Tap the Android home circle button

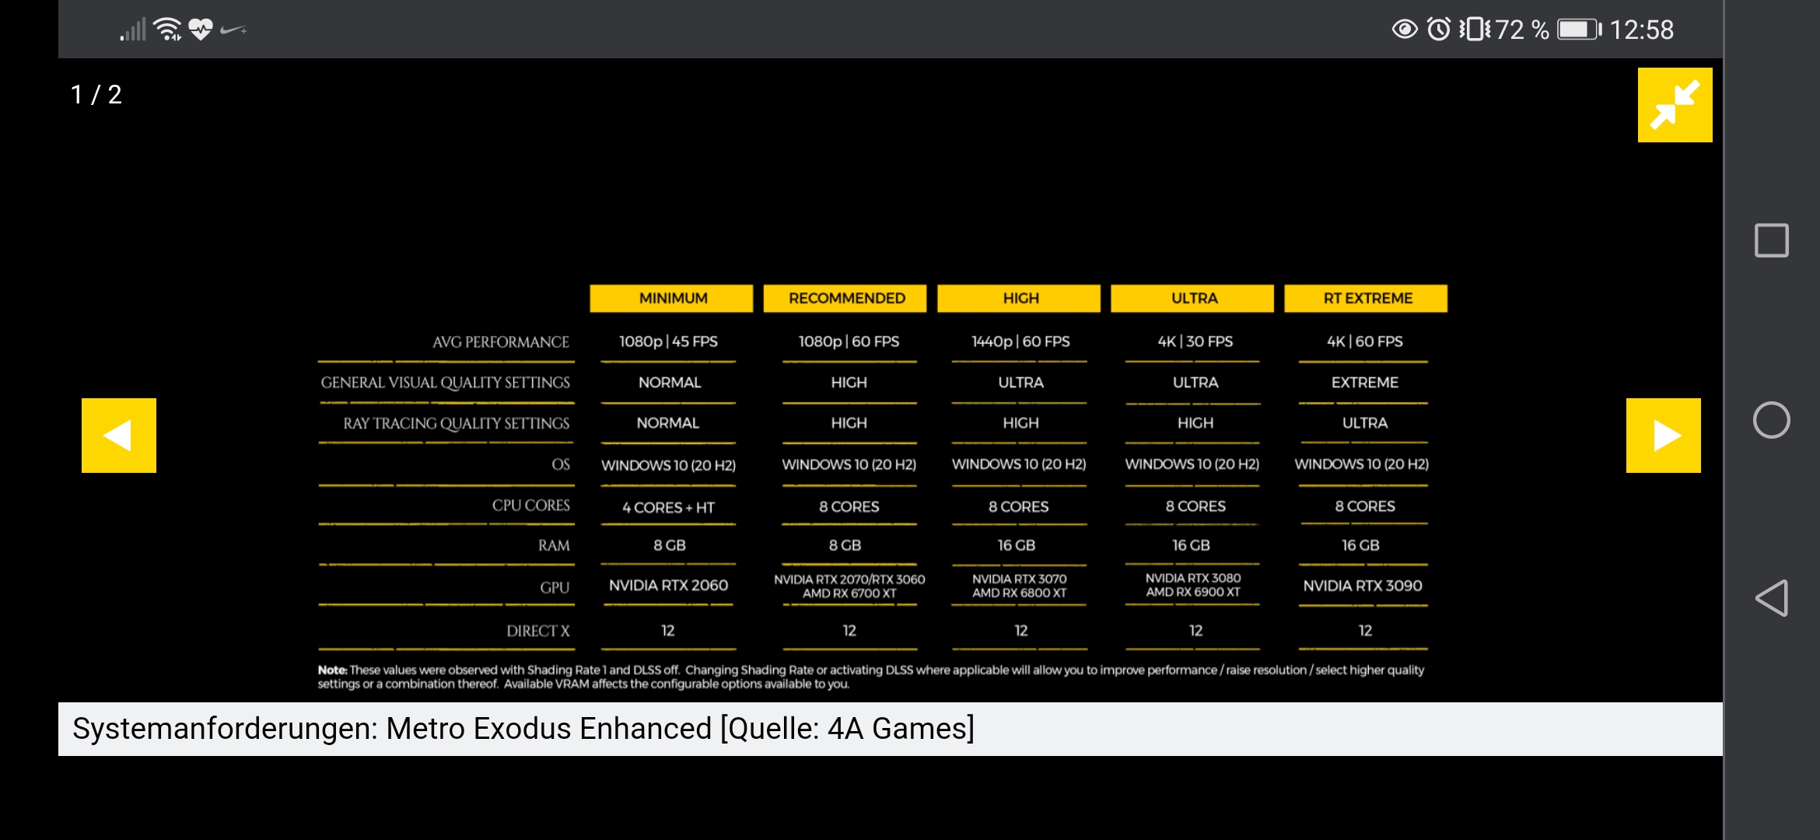(1771, 420)
